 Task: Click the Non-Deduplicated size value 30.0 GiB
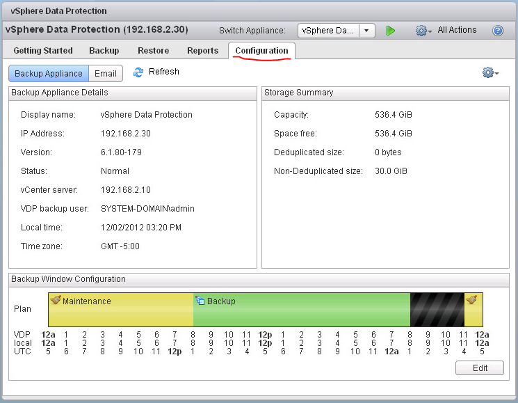tap(391, 171)
